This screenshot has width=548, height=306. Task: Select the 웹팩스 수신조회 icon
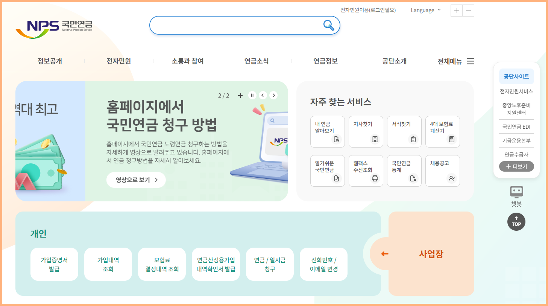[x=366, y=171]
